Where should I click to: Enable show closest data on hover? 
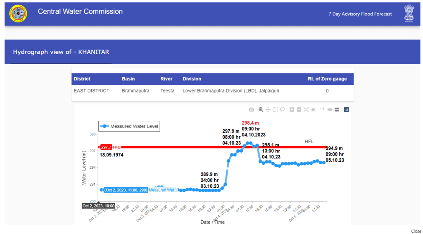[330, 110]
